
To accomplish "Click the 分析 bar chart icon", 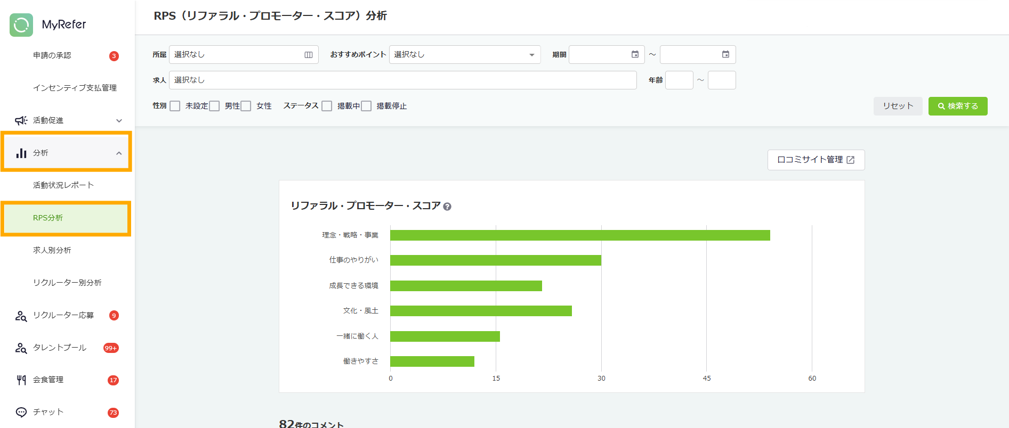I will 21,153.
